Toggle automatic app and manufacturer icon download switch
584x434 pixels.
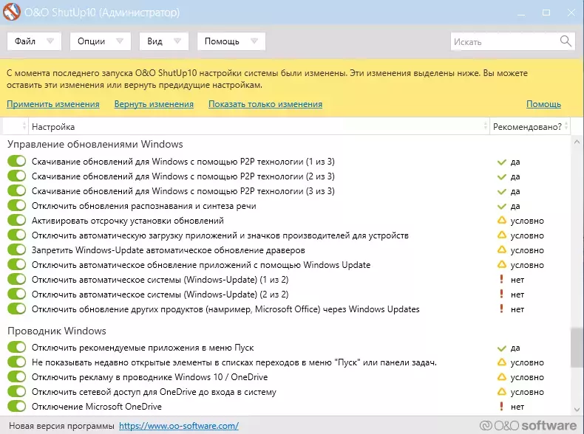(x=17, y=235)
